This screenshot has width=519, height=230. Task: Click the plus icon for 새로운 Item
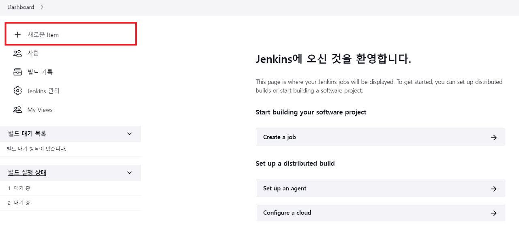[17, 34]
